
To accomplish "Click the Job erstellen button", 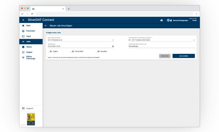I will click(184, 56).
